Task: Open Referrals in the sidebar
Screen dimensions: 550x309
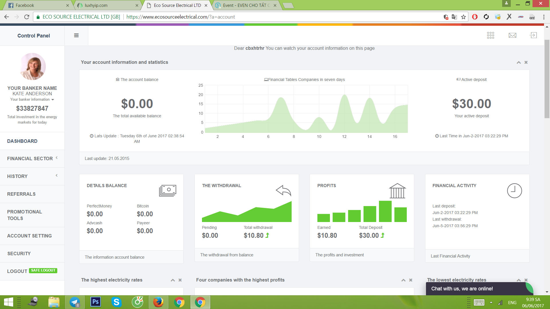Action: click(21, 194)
